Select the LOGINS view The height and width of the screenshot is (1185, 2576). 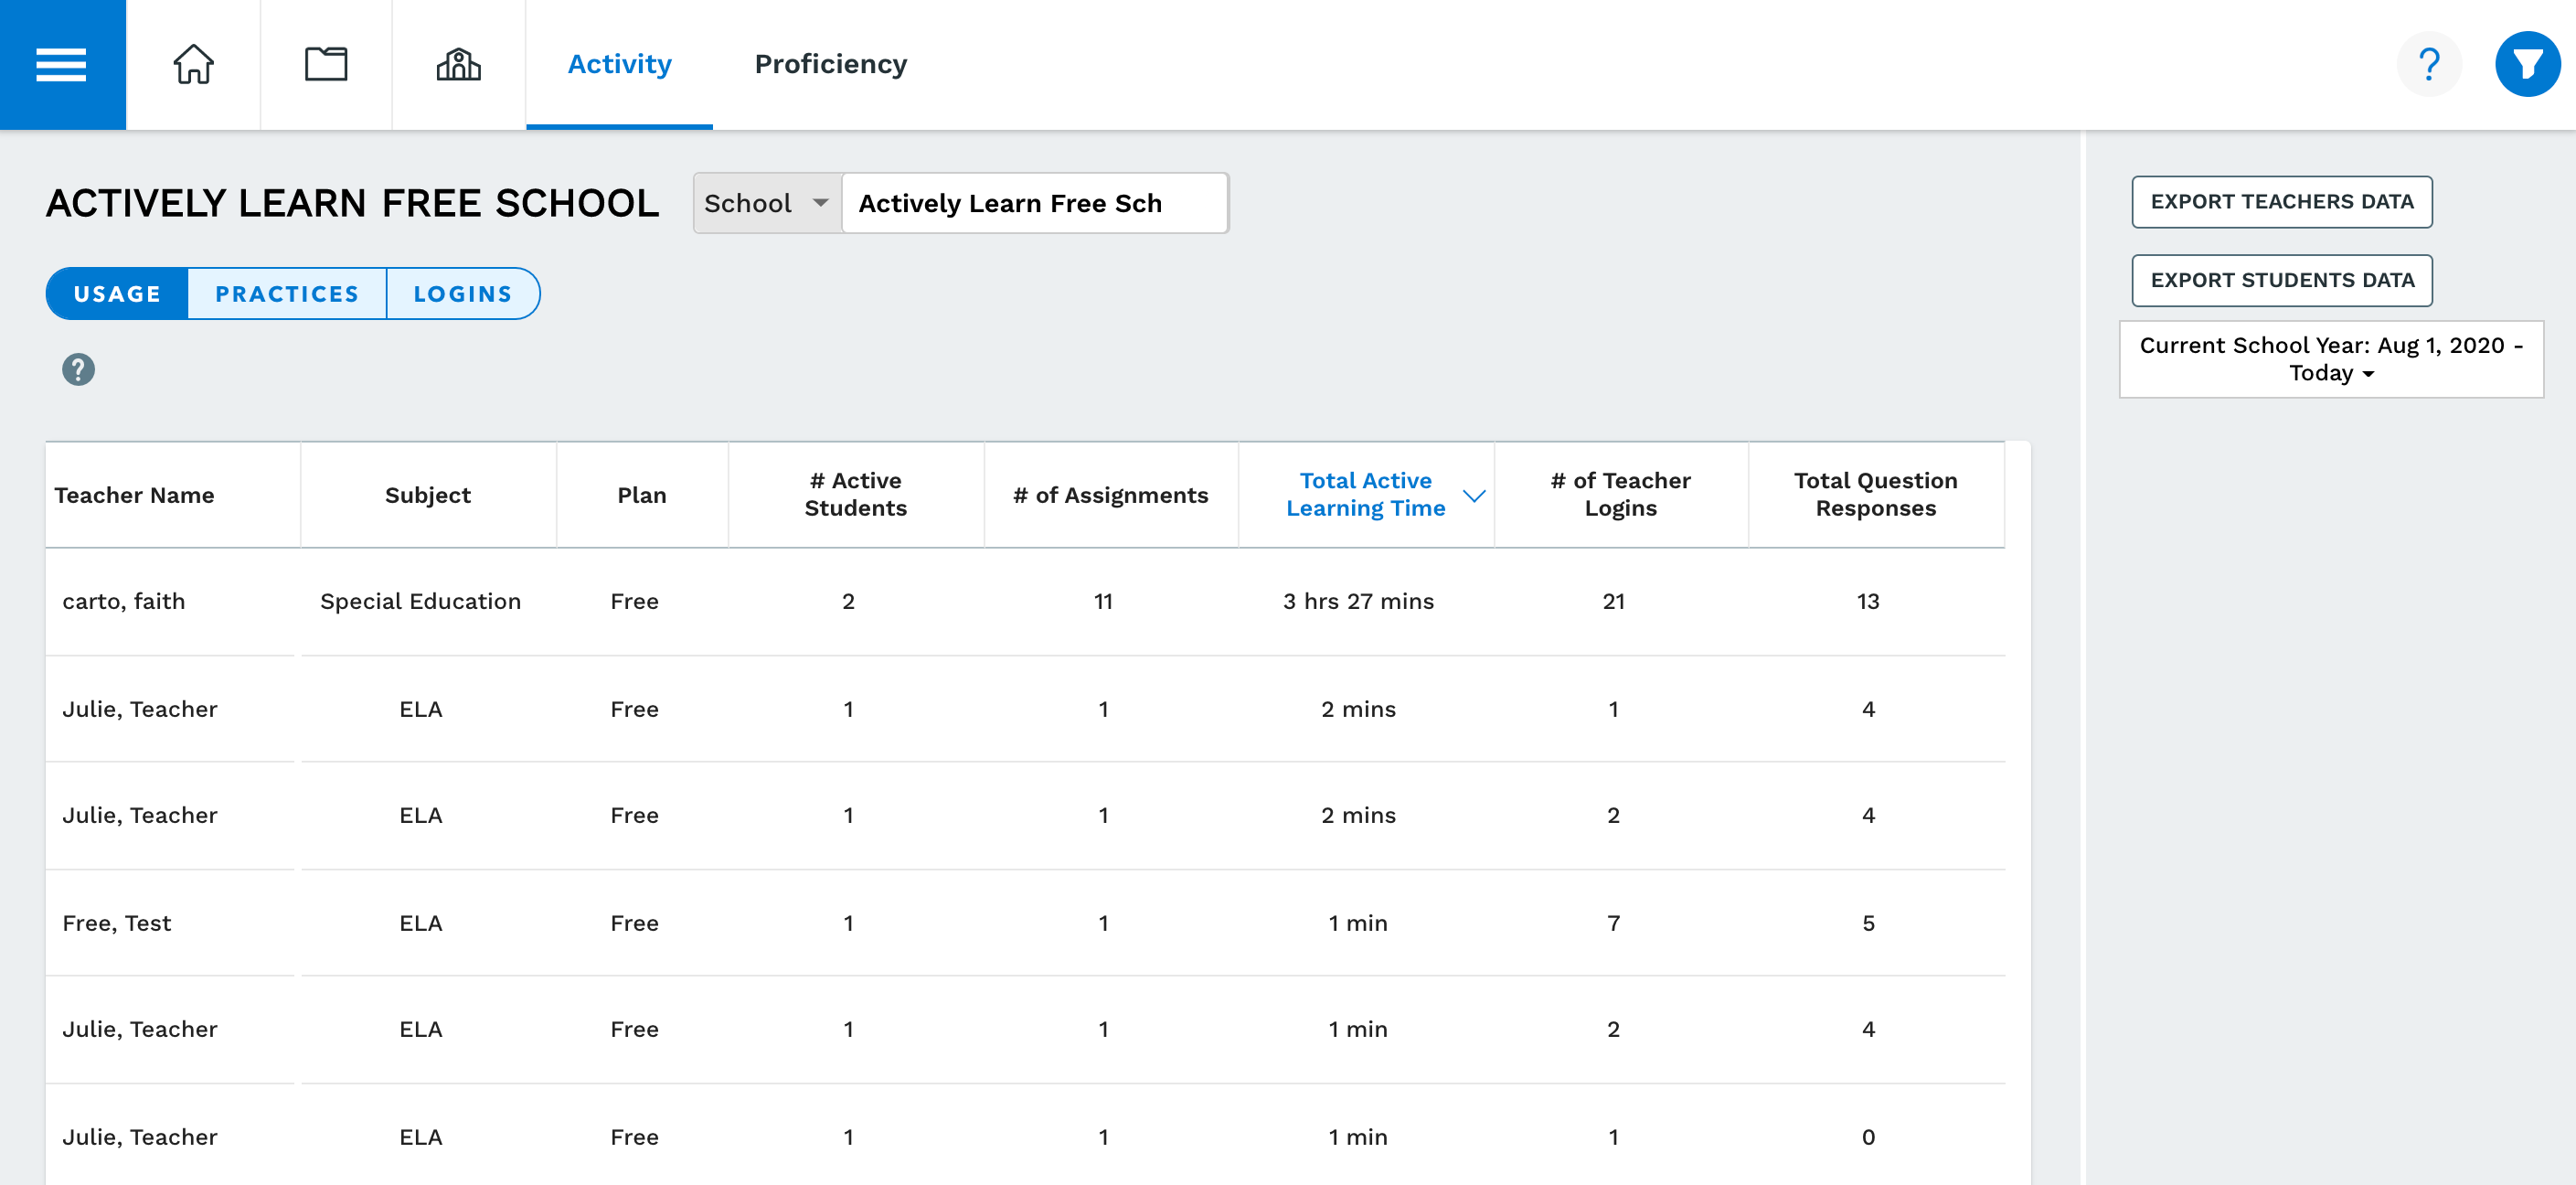[x=463, y=294]
